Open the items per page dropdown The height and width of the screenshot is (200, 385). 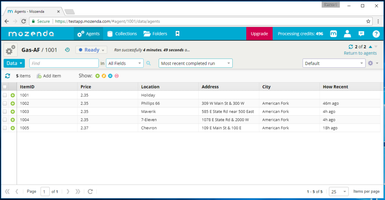coord(338,192)
